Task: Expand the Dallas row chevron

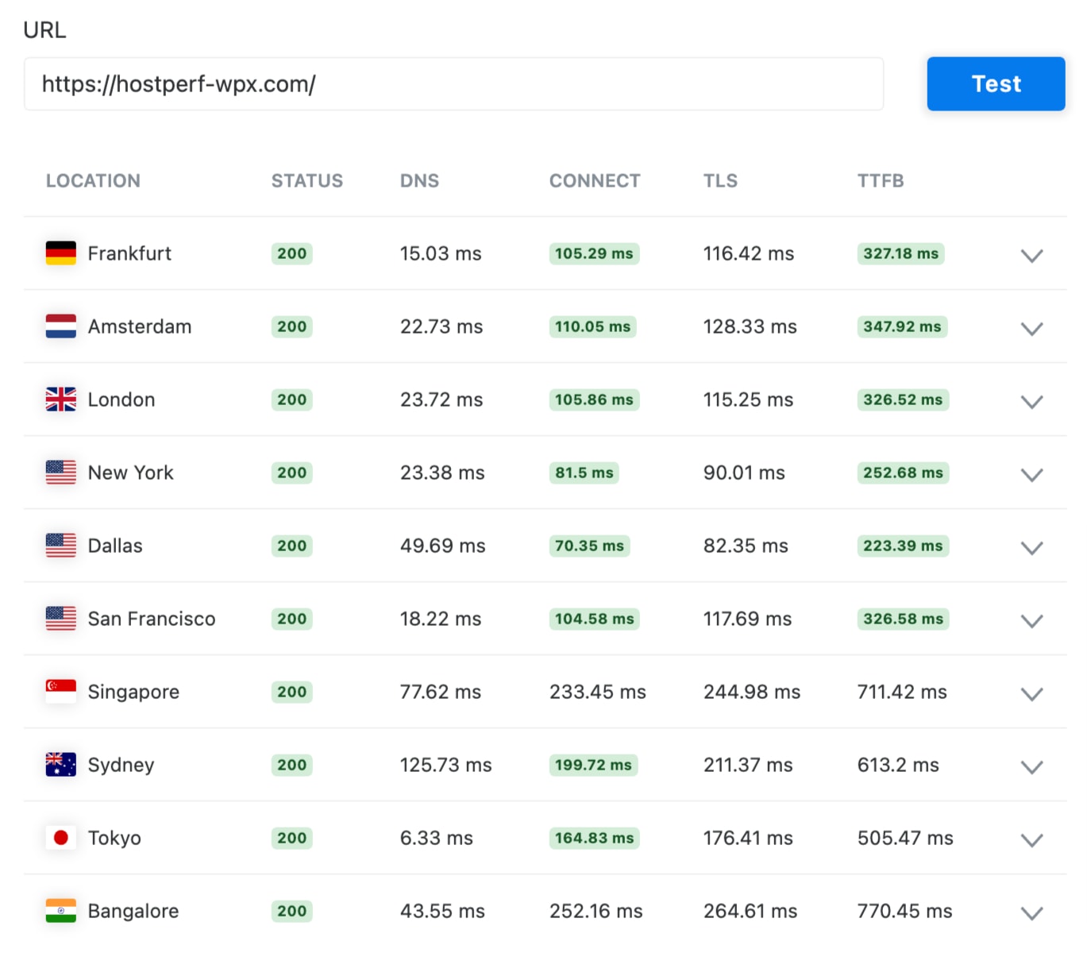Action: [1031, 548]
